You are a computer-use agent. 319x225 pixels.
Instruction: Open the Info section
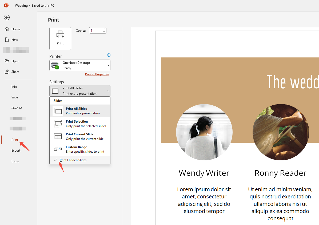pyautogui.click(x=14, y=86)
